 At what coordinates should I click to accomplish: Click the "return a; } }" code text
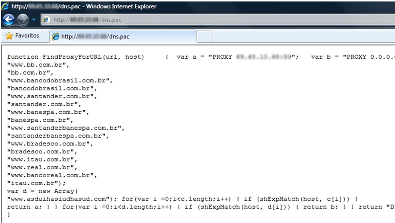(x=33, y=207)
